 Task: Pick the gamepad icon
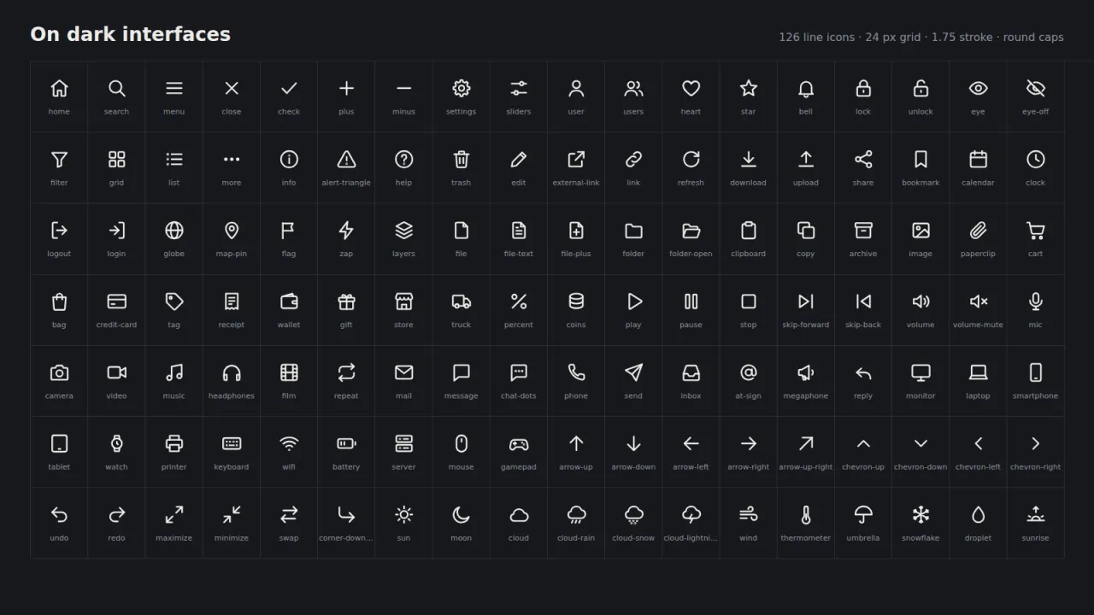[x=519, y=442]
